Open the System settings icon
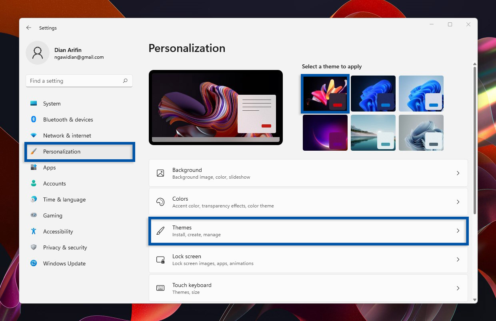The height and width of the screenshot is (321, 496). [x=34, y=104]
